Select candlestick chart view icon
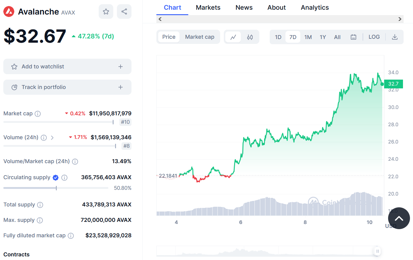Screen dimensions: 413x260 point(250,37)
